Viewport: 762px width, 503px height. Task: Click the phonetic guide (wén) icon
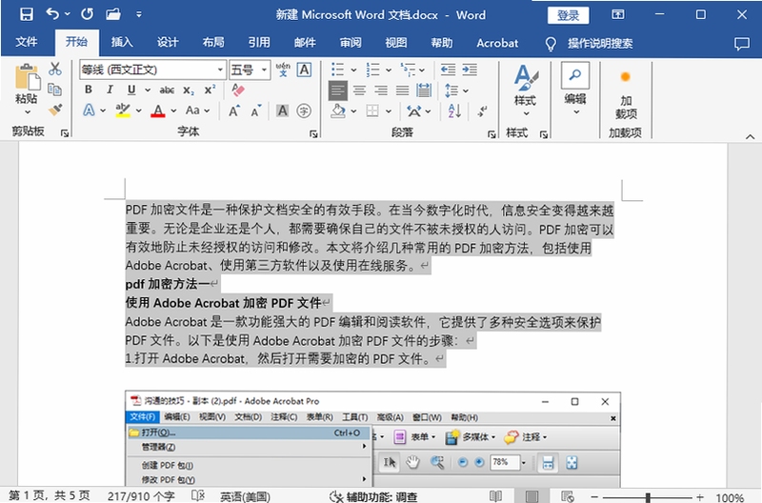click(x=283, y=70)
